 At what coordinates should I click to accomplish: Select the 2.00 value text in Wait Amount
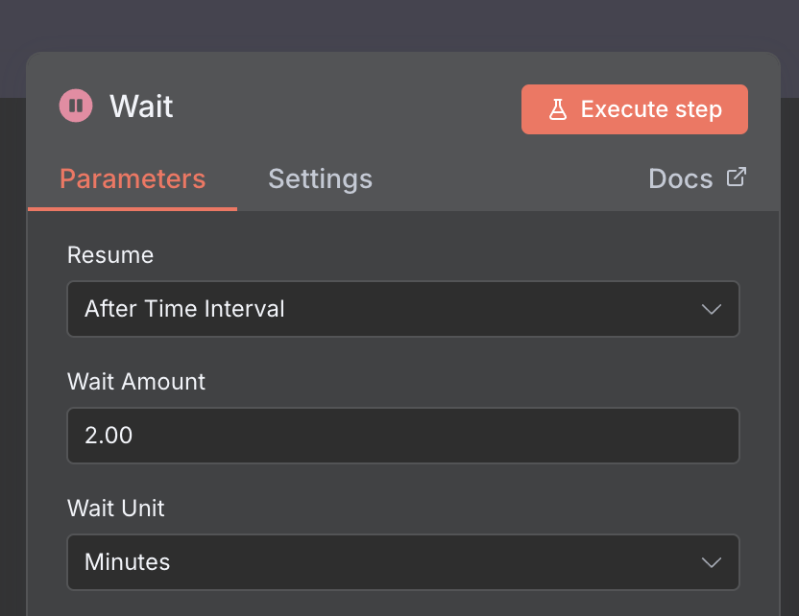[x=109, y=436]
